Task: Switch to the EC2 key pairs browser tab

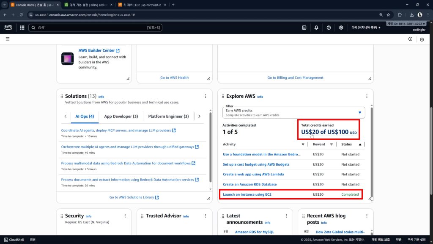Action: point(142,5)
